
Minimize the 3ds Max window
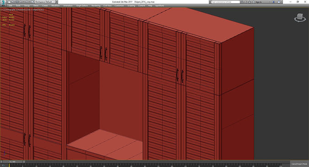click(290, 2)
